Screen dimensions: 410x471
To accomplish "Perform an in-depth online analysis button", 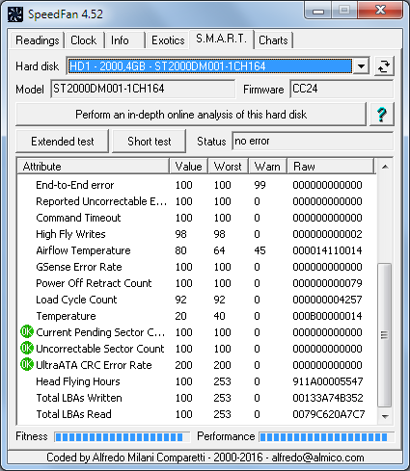I will pos(191,115).
